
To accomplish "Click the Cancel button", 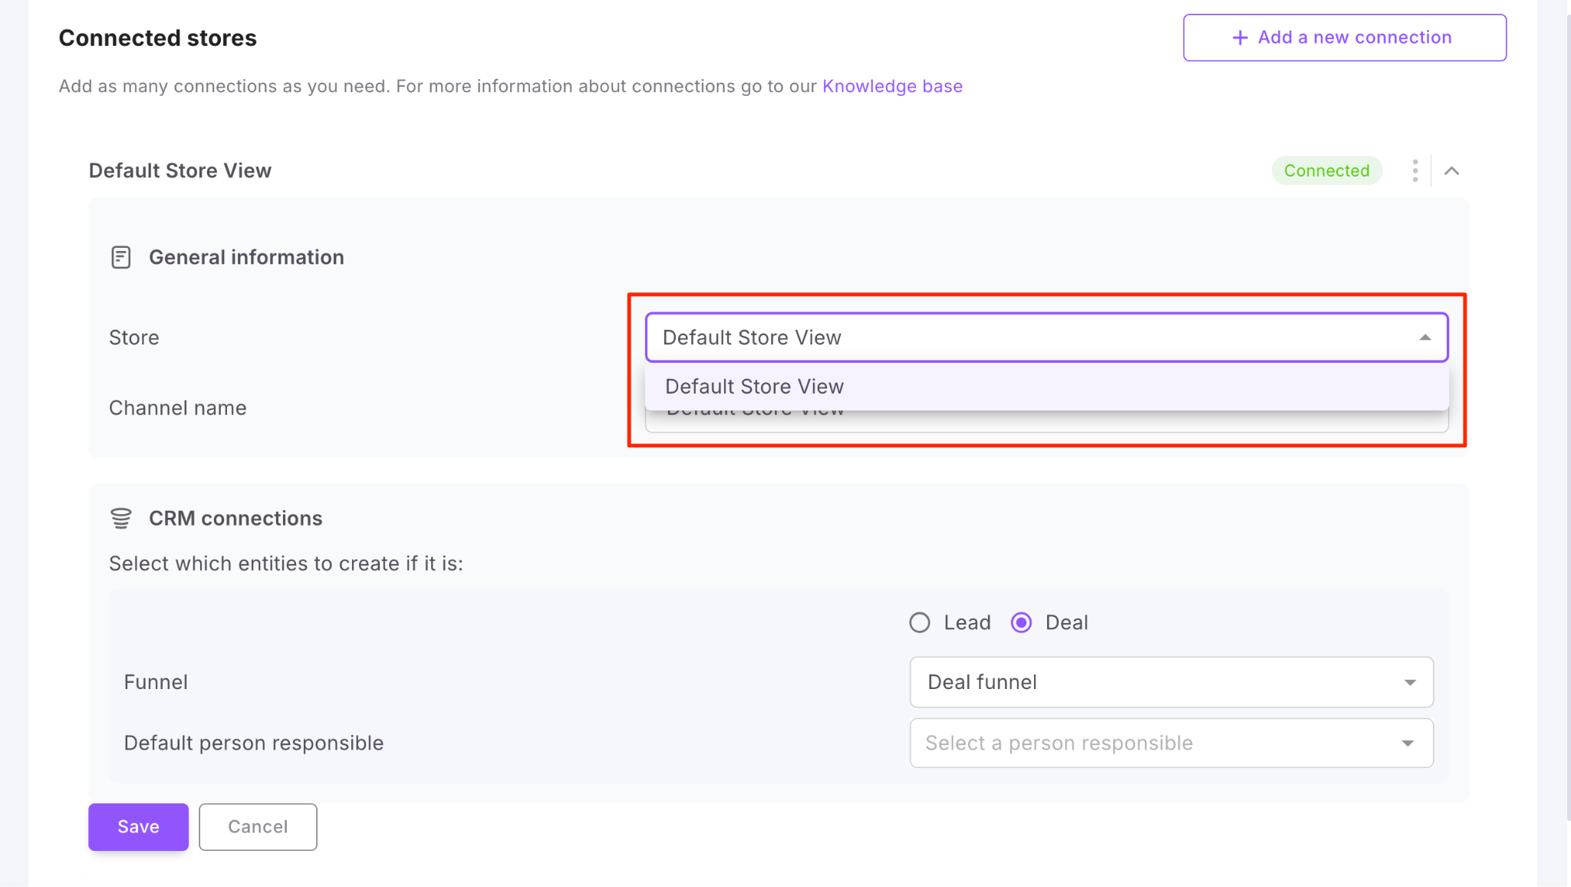I will point(258,826).
